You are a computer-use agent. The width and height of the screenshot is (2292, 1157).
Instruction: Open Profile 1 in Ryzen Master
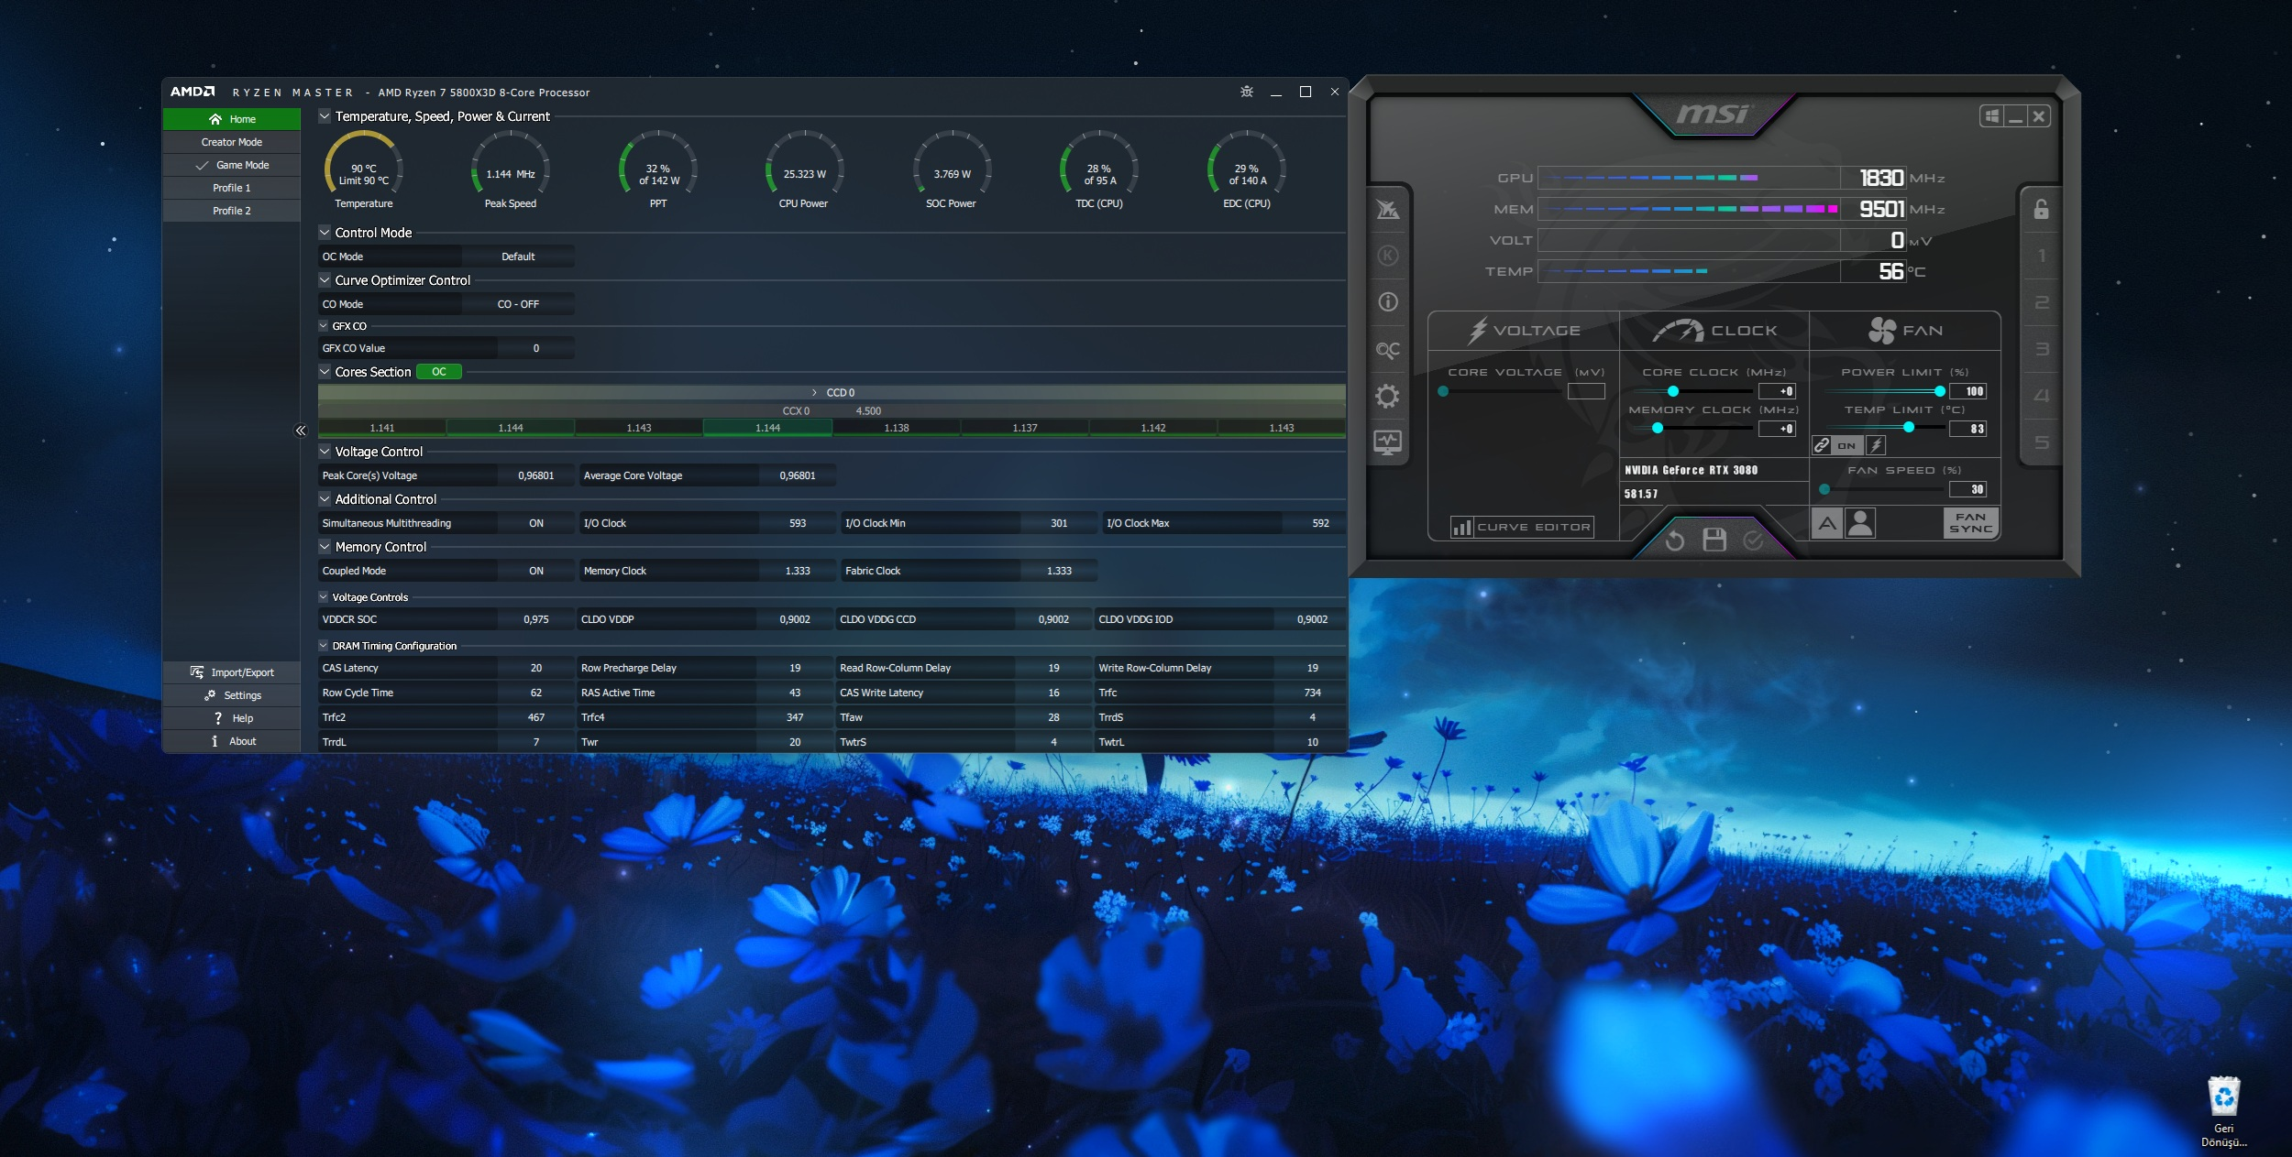click(232, 188)
